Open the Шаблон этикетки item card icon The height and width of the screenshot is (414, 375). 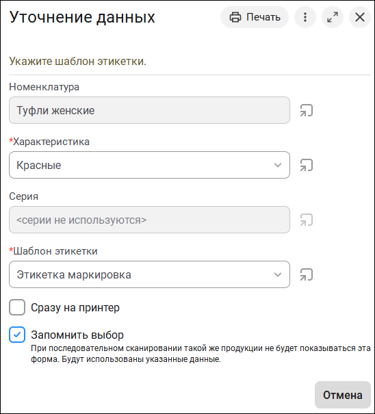[x=307, y=274]
